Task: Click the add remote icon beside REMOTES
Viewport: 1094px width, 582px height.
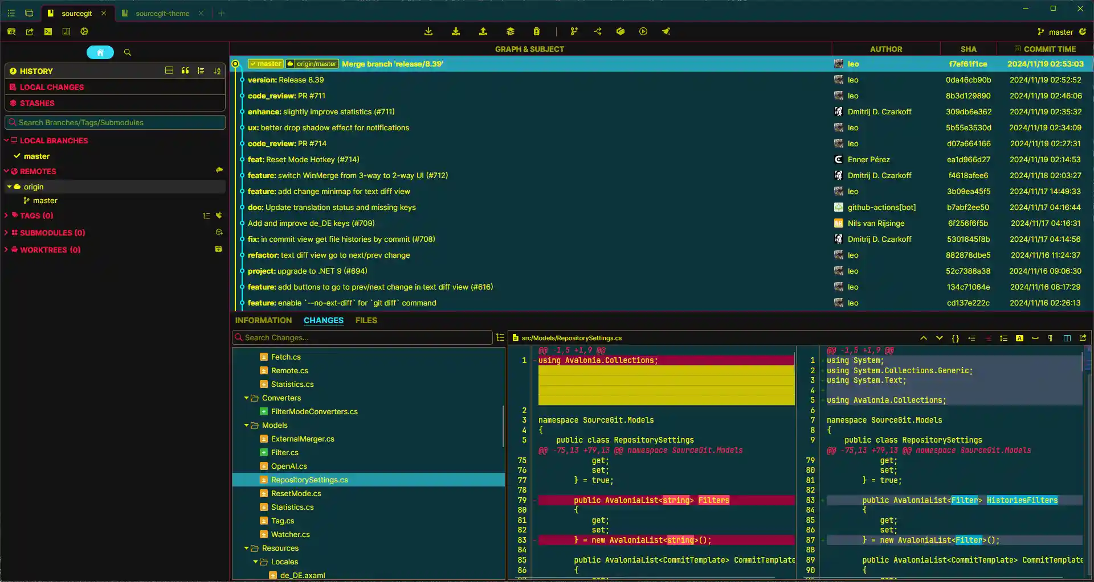Action: point(219,171)
